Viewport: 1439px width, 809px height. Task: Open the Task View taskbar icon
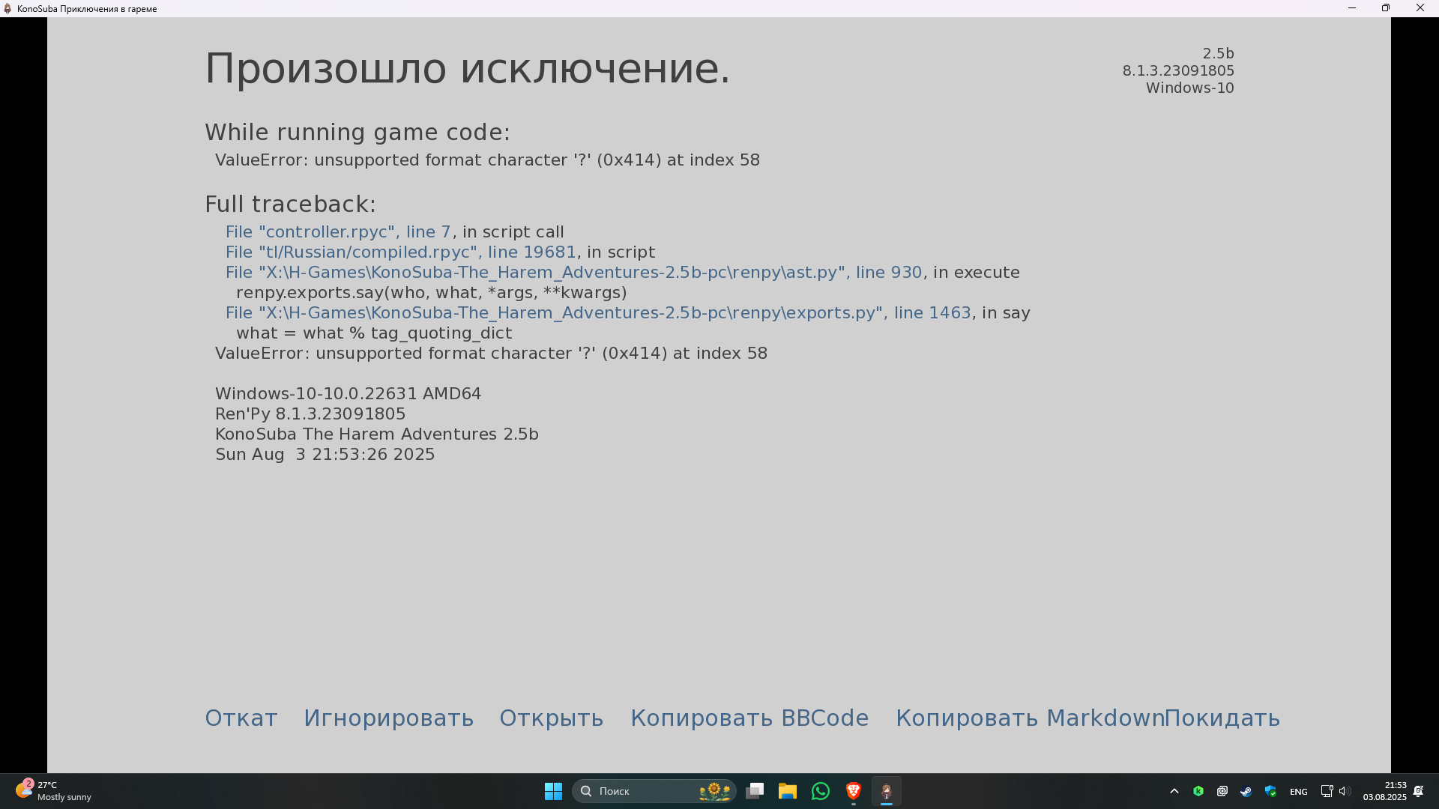pyautogui.click(x=755, y=791)
